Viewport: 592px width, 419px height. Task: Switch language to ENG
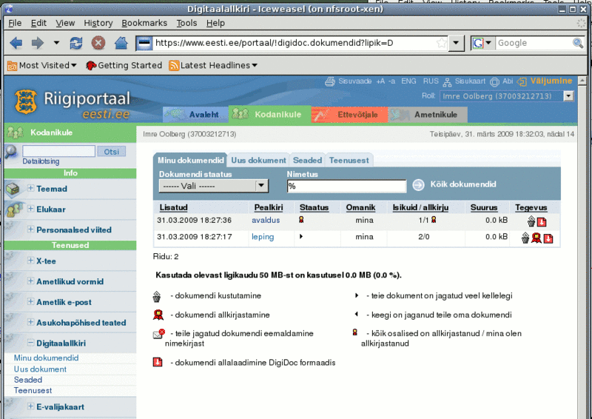click(408, 81)
